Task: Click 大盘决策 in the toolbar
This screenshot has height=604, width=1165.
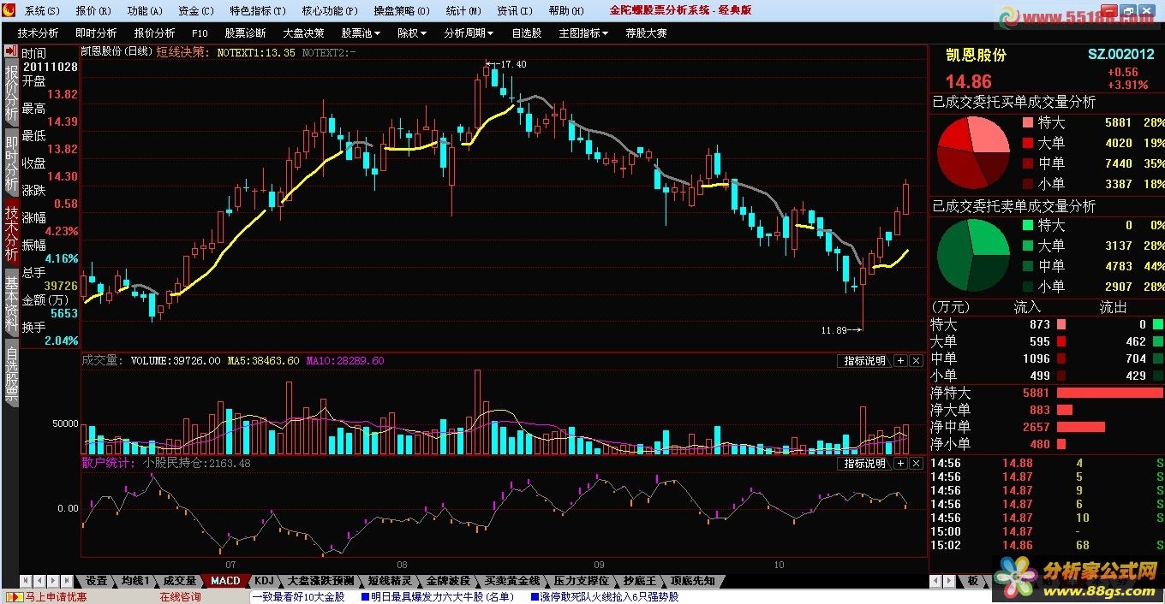Action: (303, 33)
